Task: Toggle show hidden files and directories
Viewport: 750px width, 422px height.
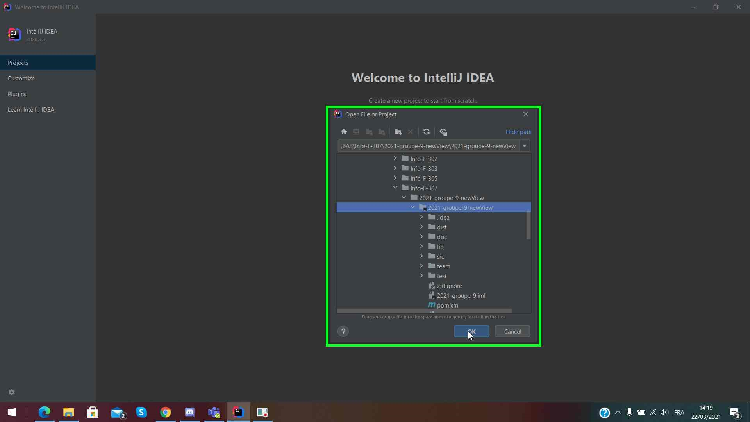Action: 443,132
